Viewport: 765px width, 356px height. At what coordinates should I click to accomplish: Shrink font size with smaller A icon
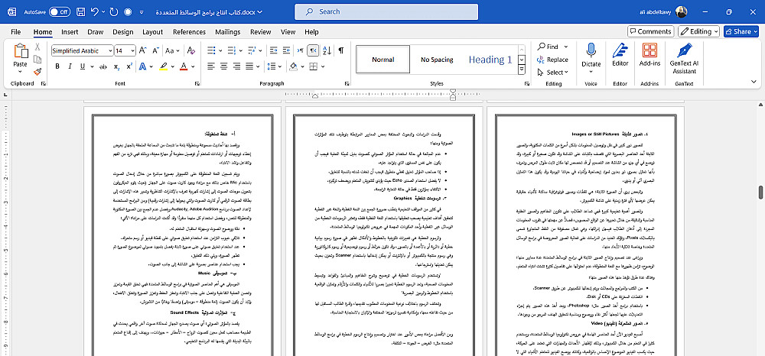155,50
